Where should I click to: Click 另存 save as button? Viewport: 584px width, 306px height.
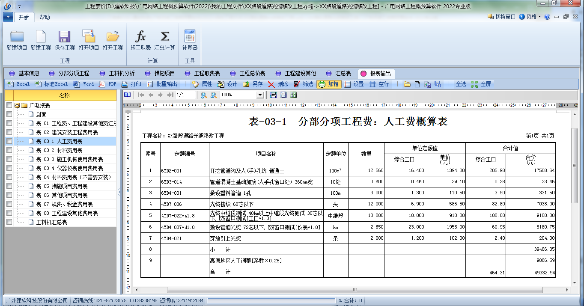click(253, 84)
